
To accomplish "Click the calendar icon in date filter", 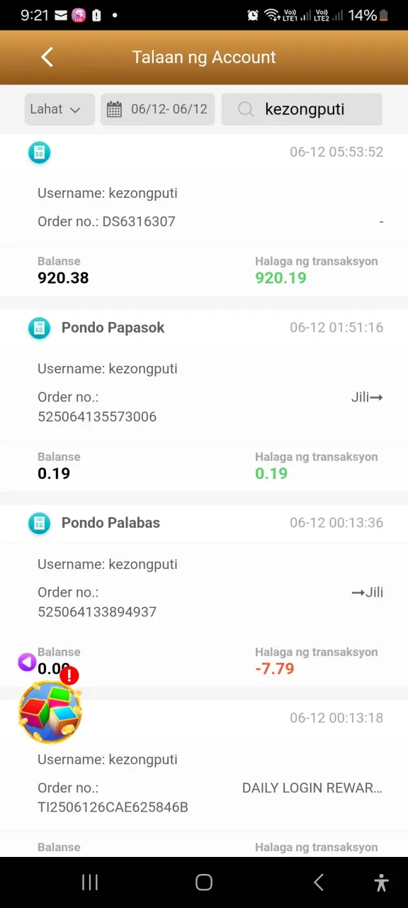I will pos(114,109).
